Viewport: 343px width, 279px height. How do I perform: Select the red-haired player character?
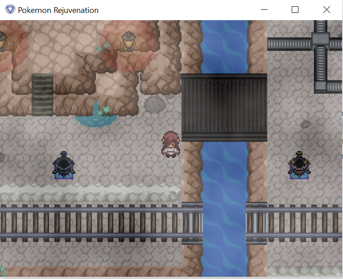pyautogui.click(x=170, y=144)
